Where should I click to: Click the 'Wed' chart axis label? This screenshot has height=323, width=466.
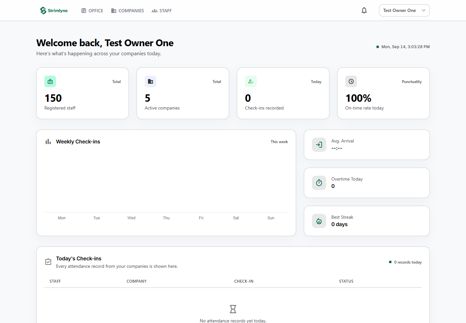pos(131,218)
